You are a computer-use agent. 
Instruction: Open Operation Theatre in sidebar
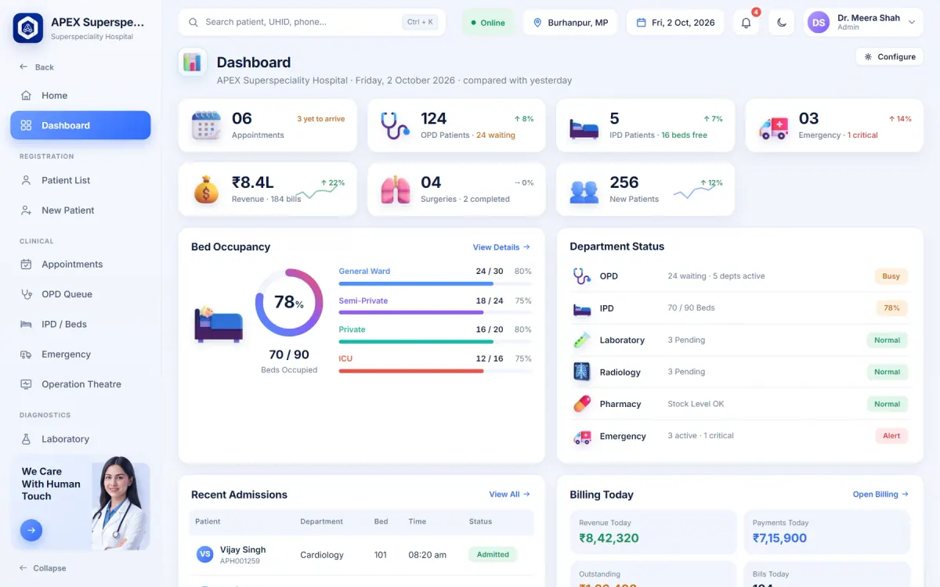point(80,384)
